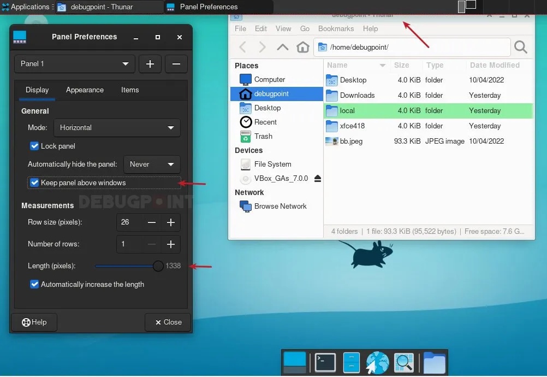547x377 pixels.
Task: Open the file manager folder icon in dock
Action: coord(434,362)
